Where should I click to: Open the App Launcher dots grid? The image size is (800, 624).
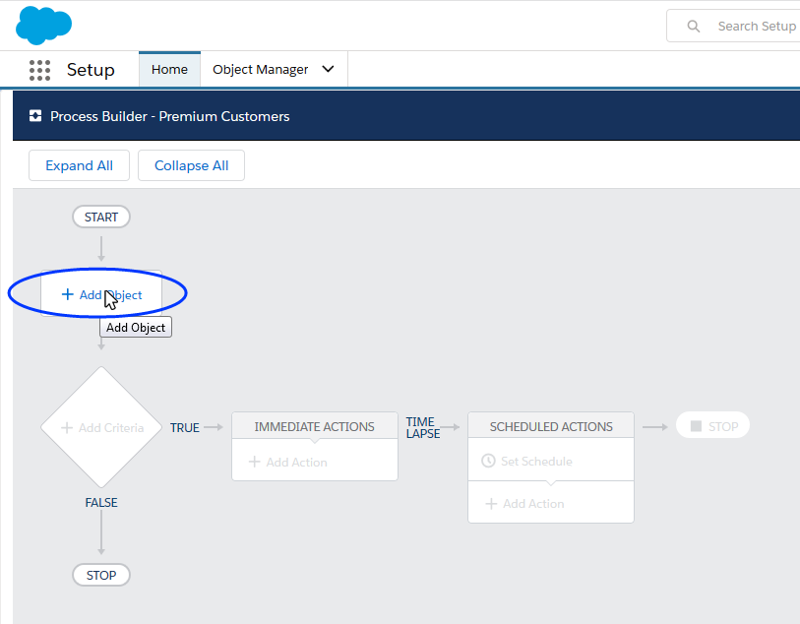coord(39,70)
